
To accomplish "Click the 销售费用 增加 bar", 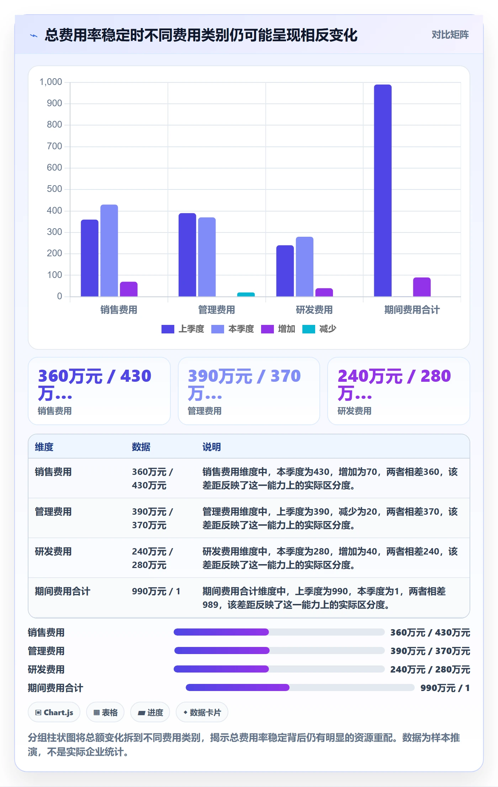I will click(x=129, y=289).
